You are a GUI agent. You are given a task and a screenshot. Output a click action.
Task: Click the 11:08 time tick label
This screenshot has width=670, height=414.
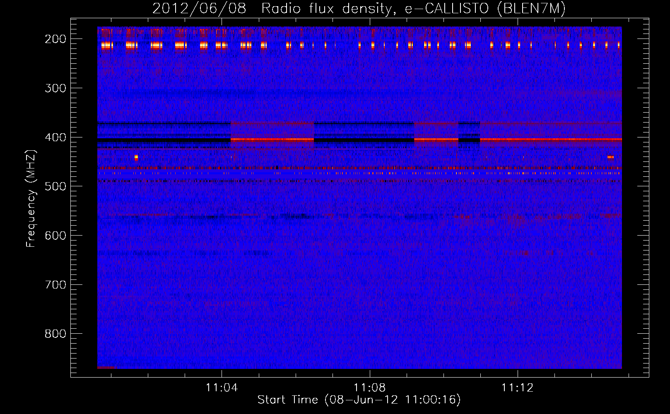click(369, 388)
